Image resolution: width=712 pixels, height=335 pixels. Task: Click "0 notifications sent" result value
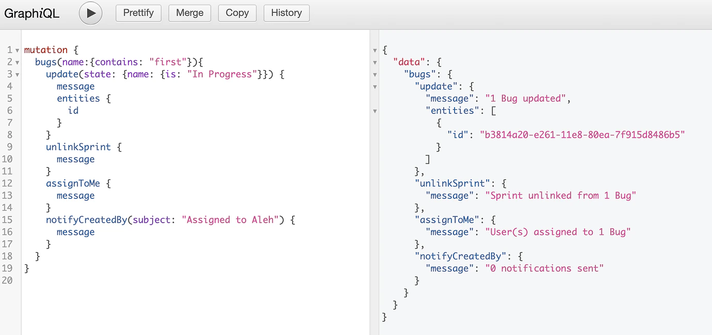click(x=544, y=268)
